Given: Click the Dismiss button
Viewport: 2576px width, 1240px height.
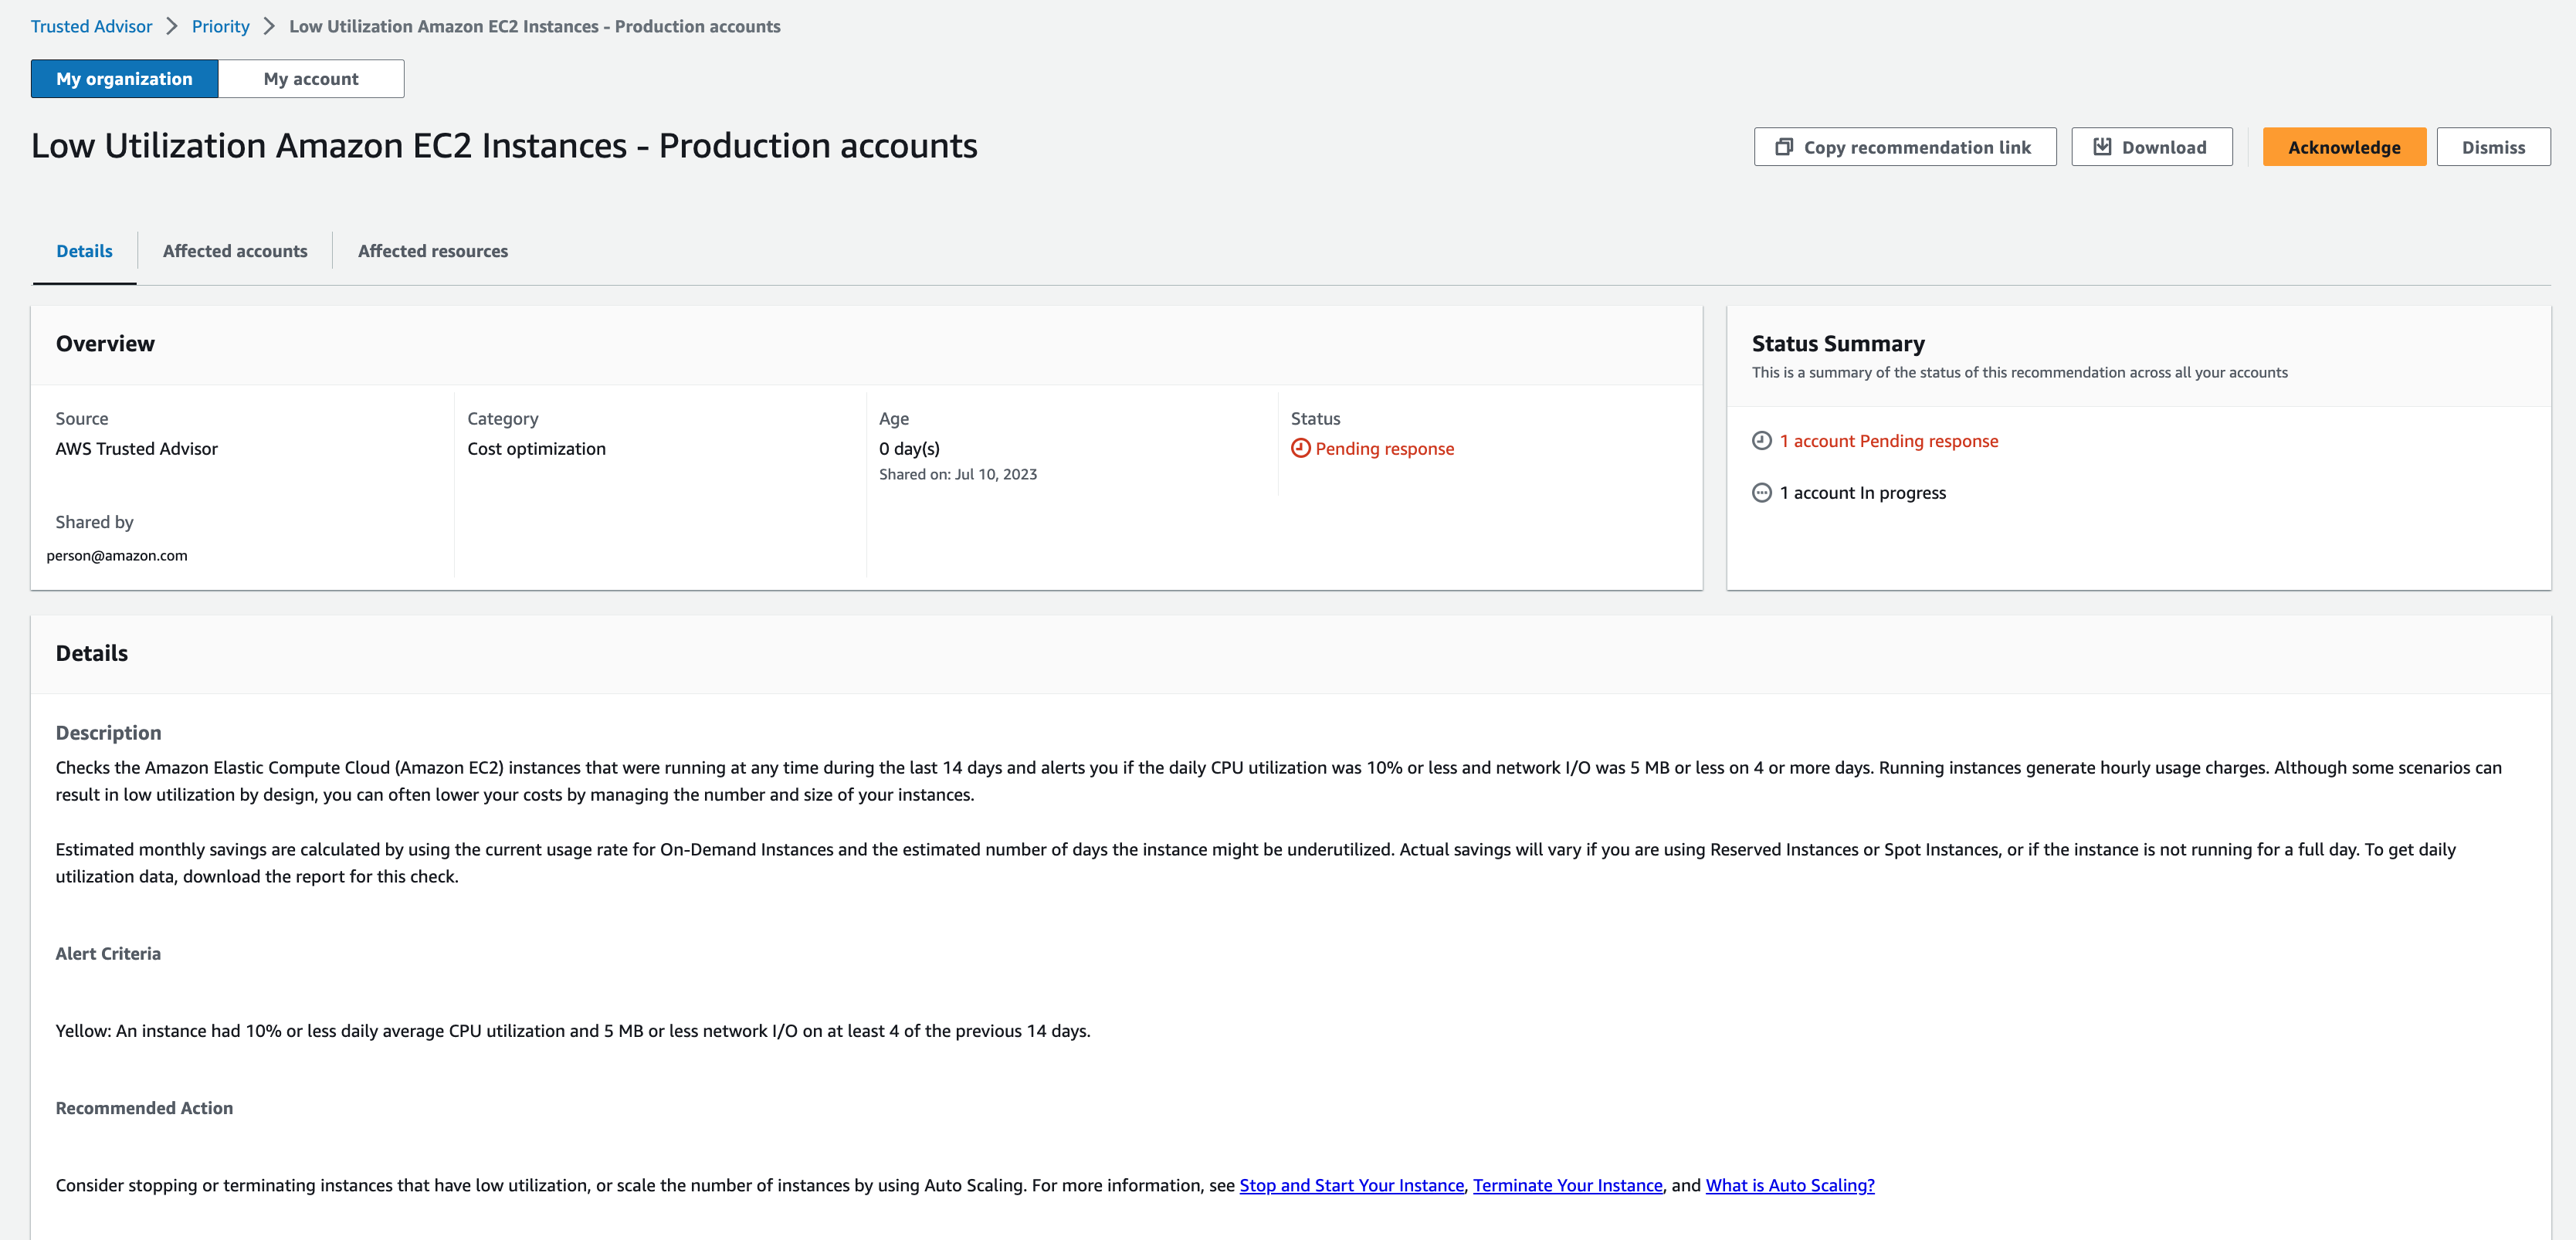Looking at the screenshot, I should point(2493,146).
